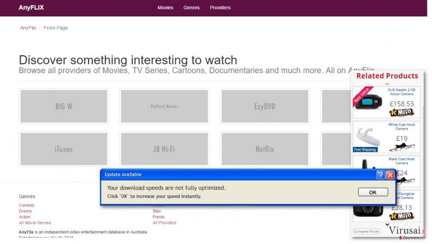
Task: Click OK in Update Available dialog
Action: point(373,192)
